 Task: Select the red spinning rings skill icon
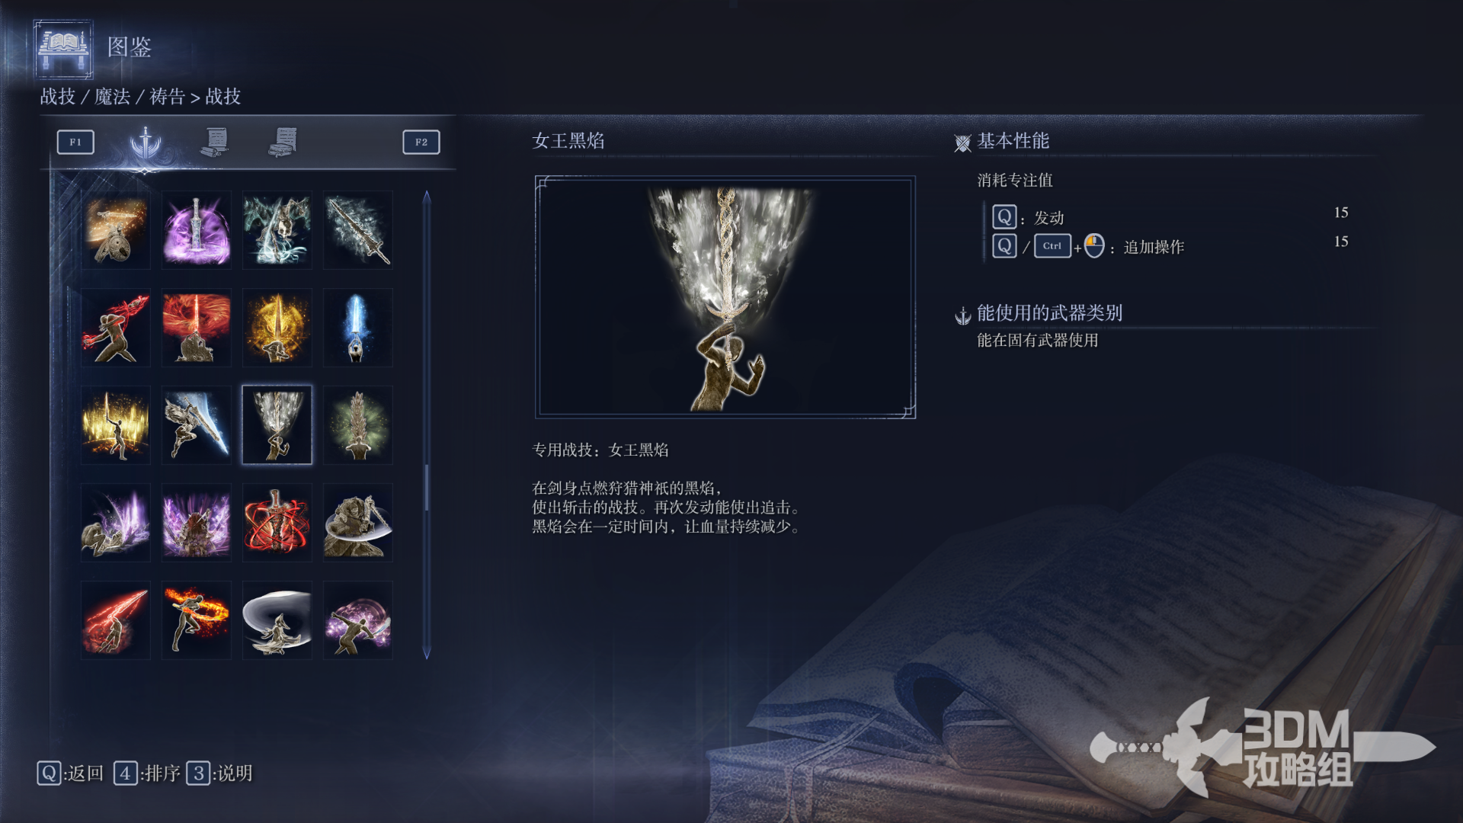pyautogui.click(x=277, y=523)
